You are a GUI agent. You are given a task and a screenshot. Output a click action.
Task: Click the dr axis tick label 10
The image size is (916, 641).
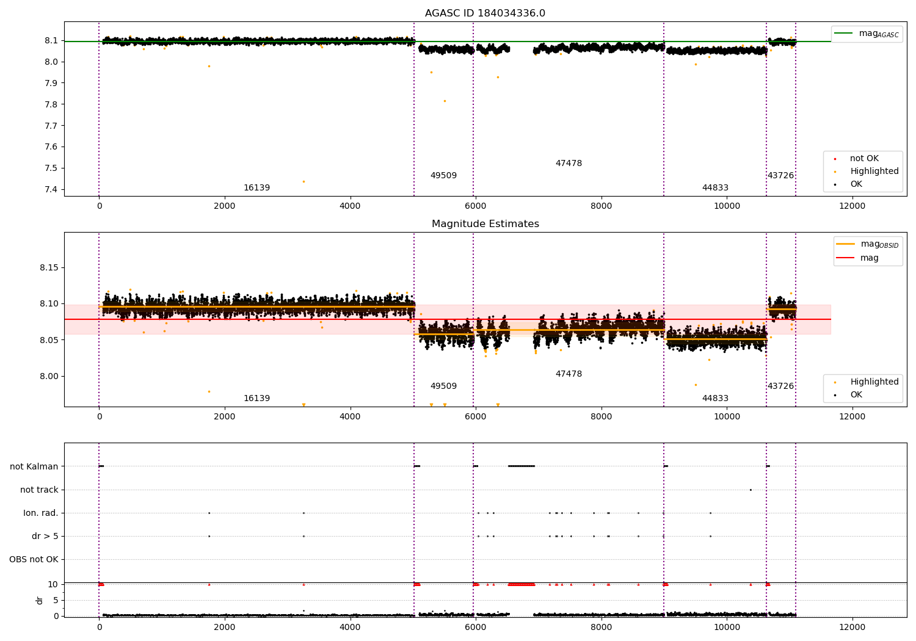click(x=53, y=584)
